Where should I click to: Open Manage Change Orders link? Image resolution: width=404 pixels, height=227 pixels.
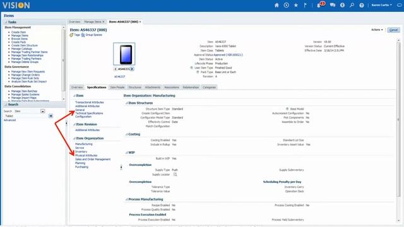coord(25,75)
